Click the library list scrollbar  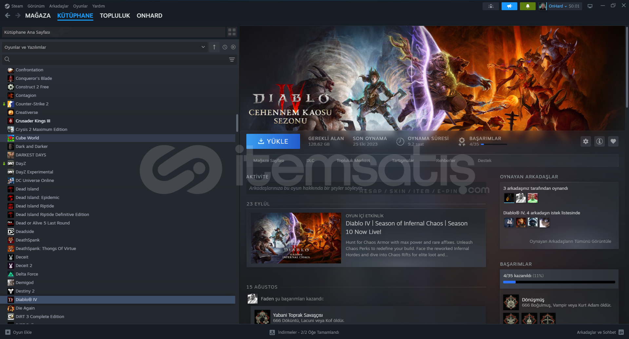237,123
